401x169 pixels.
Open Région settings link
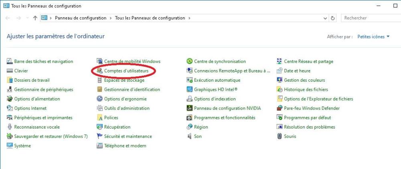click(201, 127)
